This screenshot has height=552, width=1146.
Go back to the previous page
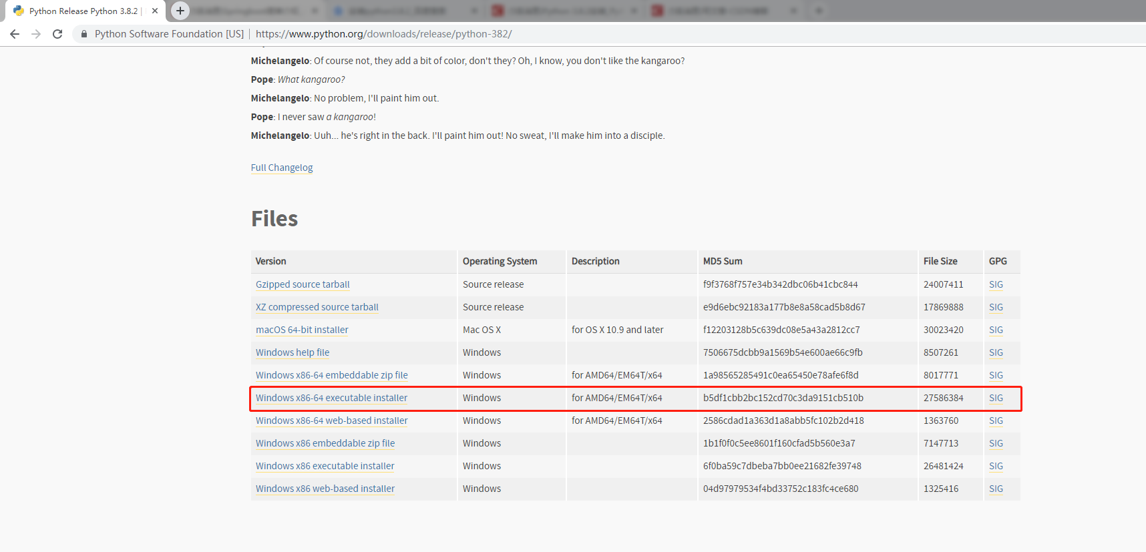click(15, 34)
